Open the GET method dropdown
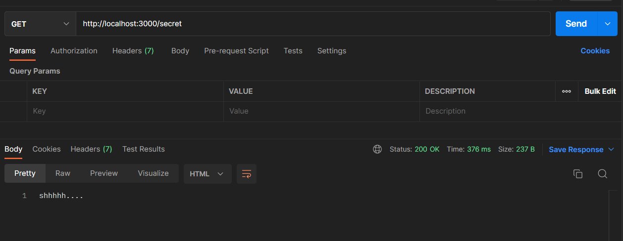This screenshot has height=241, width=623. coord(40,24)
